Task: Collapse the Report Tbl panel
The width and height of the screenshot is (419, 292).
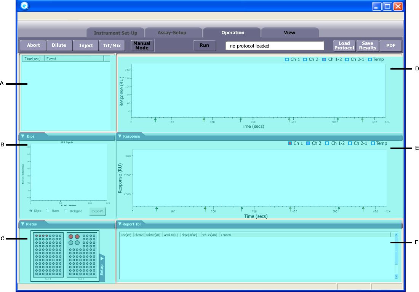Action: pos(120,224)
